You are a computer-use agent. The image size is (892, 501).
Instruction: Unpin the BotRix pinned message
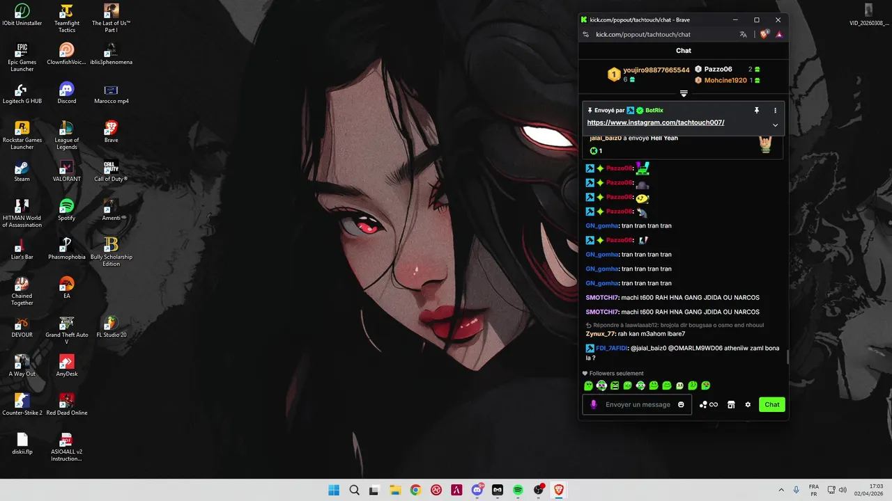[757, 110]
